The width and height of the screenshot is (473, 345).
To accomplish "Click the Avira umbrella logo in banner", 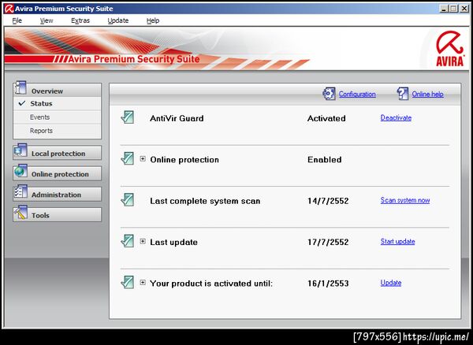I will [x=449, y=49].
